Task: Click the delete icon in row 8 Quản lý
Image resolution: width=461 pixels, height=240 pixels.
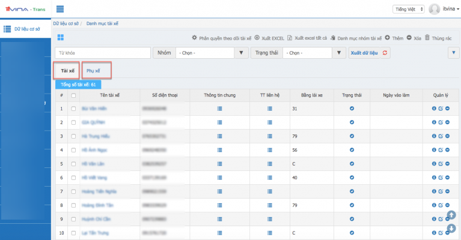Action: 447,205
